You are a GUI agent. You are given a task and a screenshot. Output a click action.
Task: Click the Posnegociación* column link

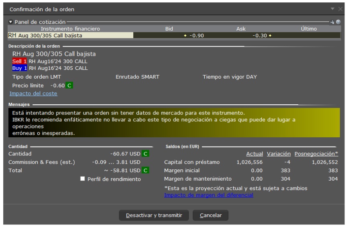[316, 154]
